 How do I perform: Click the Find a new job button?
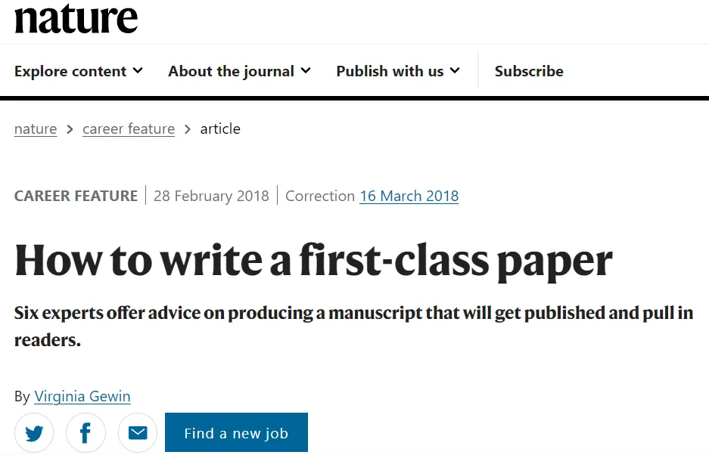click(x=236, y=433)
